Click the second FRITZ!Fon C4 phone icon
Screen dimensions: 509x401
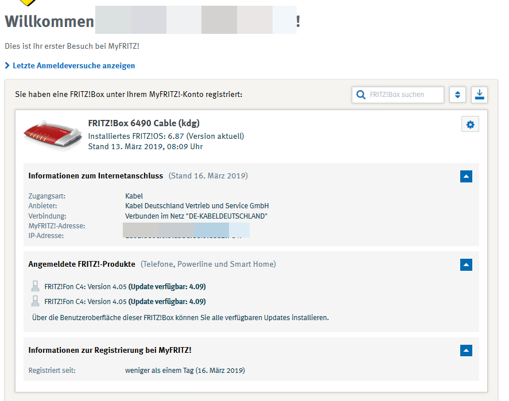35,302
